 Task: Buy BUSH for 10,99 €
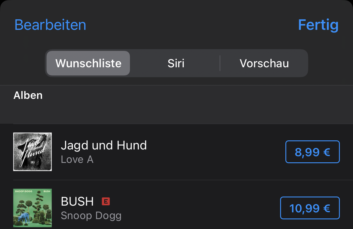[x=310, y=208]
